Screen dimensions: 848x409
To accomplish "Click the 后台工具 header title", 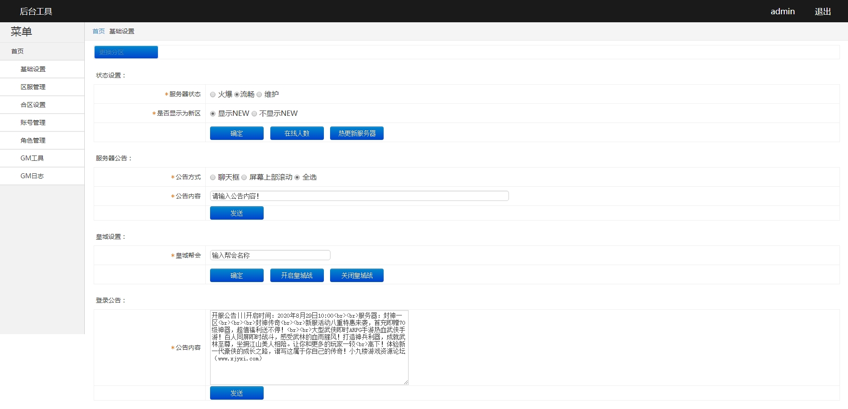I will pos(36,12).
